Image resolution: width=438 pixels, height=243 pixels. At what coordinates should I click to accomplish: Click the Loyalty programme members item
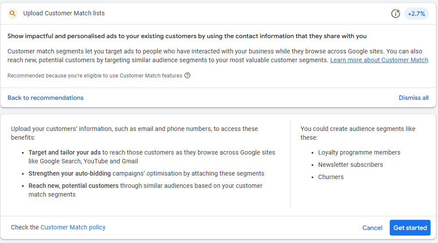click(x=359, y=152)
